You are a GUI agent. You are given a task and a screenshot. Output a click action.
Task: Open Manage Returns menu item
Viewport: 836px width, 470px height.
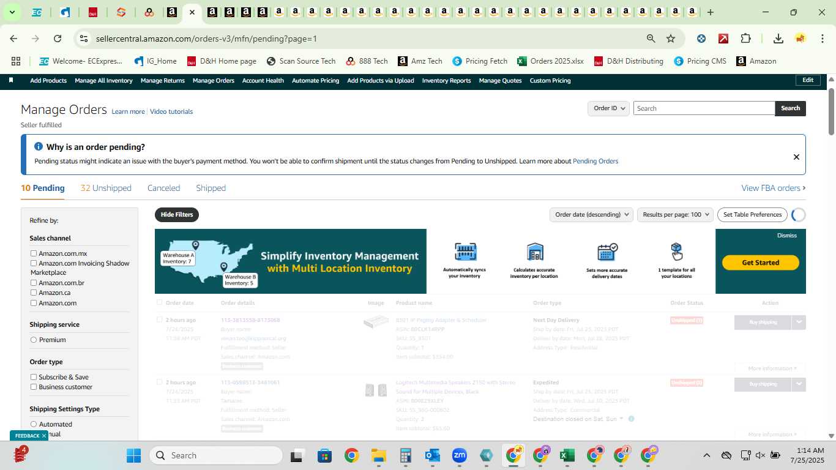click(163, 81)
